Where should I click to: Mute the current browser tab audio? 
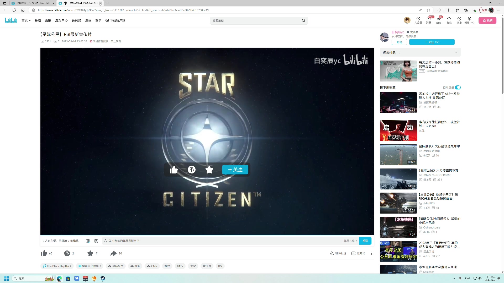[65, 3]
